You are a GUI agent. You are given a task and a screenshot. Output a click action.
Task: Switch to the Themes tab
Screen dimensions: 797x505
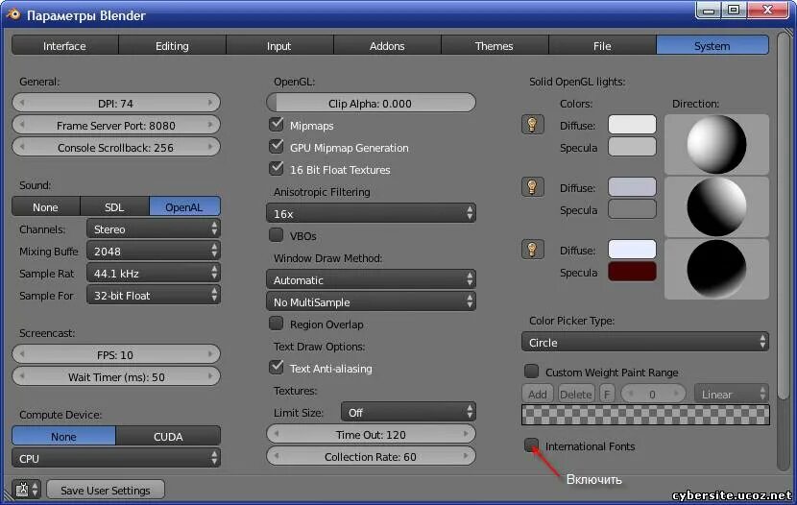(x=495, y=45)
